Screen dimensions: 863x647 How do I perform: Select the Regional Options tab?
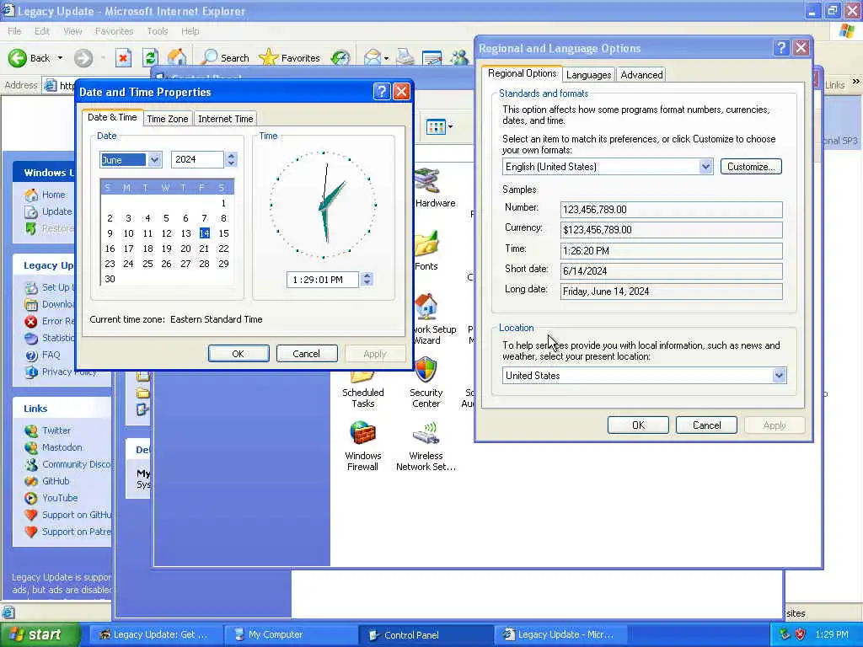tap(522, 73)
